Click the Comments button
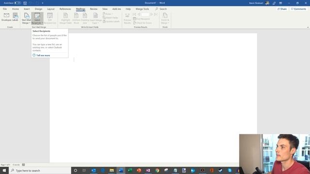The width and height of the screenshot is (310, 174). tap(298, 9)
